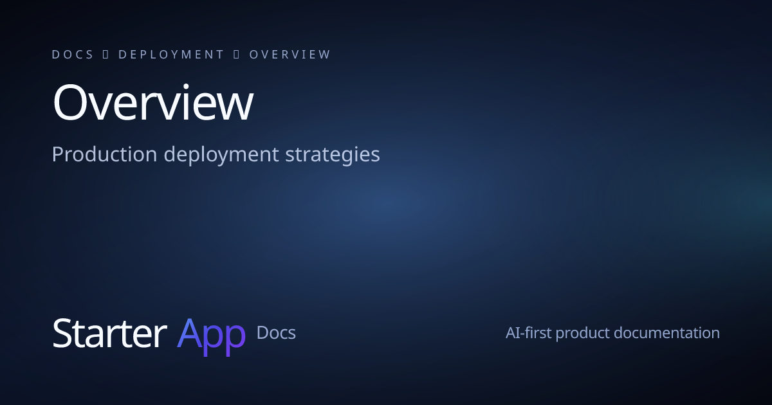
Task: Click the Starter App logo
Action: point(149,333)
